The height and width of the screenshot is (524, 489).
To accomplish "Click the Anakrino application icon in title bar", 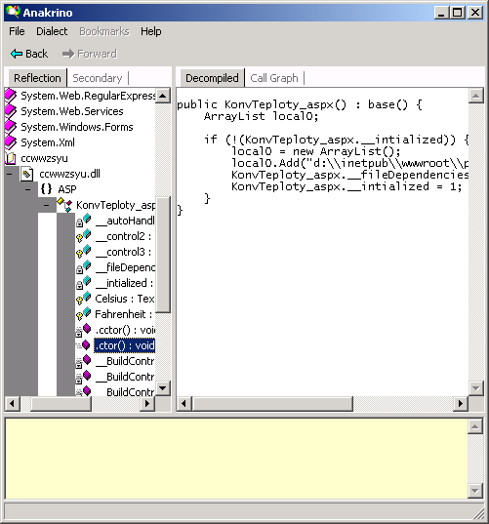I will (x=13, y=12).
